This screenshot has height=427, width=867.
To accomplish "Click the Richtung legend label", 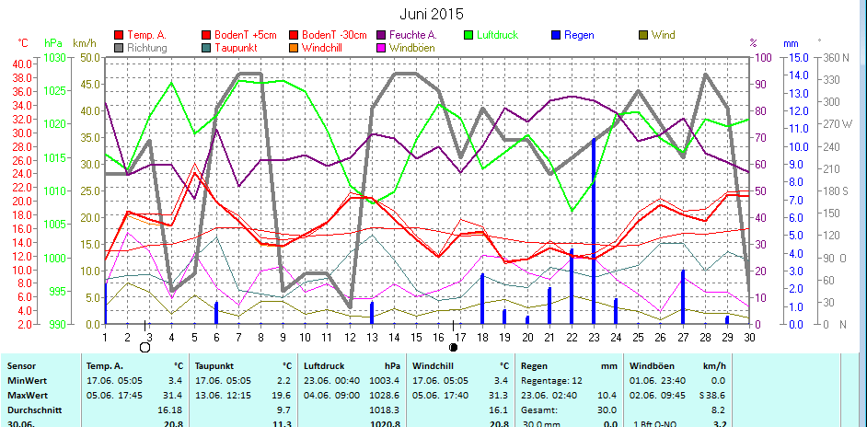I will (147, 48).
